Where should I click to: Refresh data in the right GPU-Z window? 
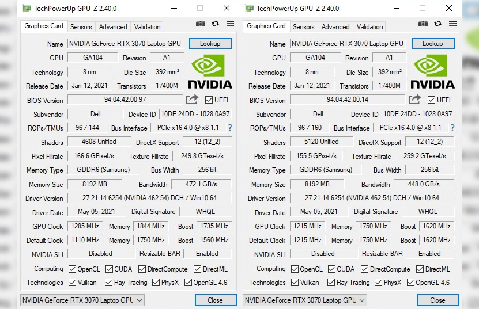(437, 24)
